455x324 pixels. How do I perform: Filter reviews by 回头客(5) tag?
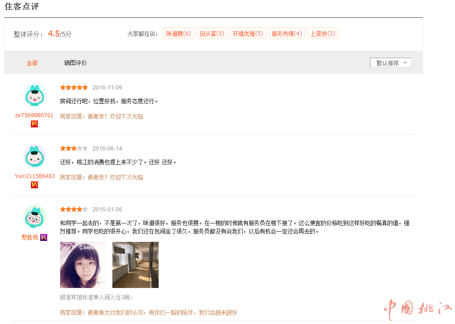tap(212, 34)
